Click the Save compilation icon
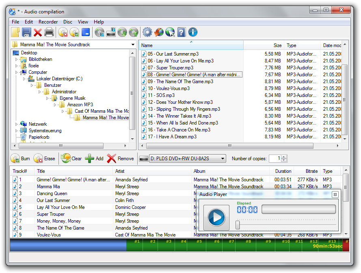Image resolution: width=361 pixels, height=273 pixels. 26,32
